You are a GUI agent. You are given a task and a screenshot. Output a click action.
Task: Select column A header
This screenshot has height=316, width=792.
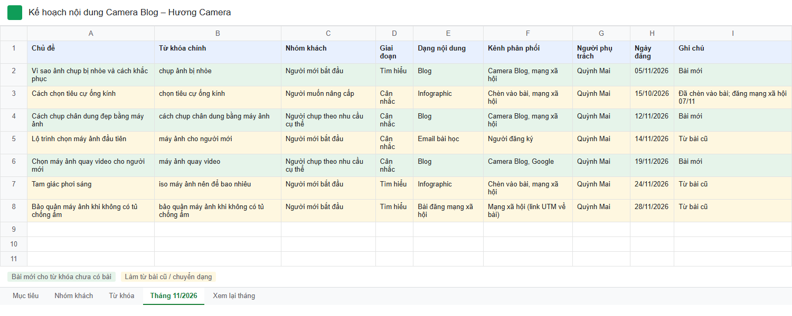click(91, 33)
